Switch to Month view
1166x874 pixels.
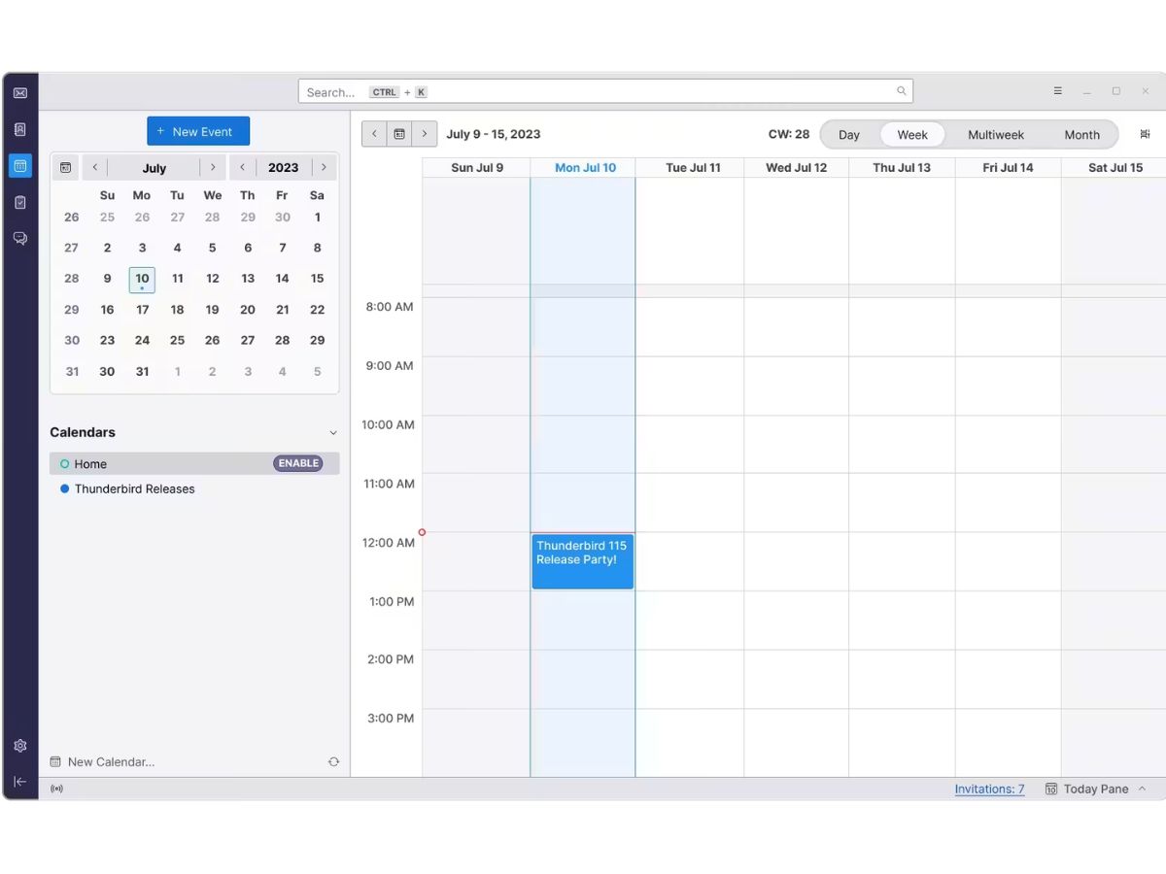coord(1081,135)
